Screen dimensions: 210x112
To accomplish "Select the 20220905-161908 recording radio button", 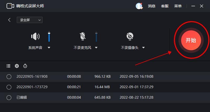I will (9, 77).
